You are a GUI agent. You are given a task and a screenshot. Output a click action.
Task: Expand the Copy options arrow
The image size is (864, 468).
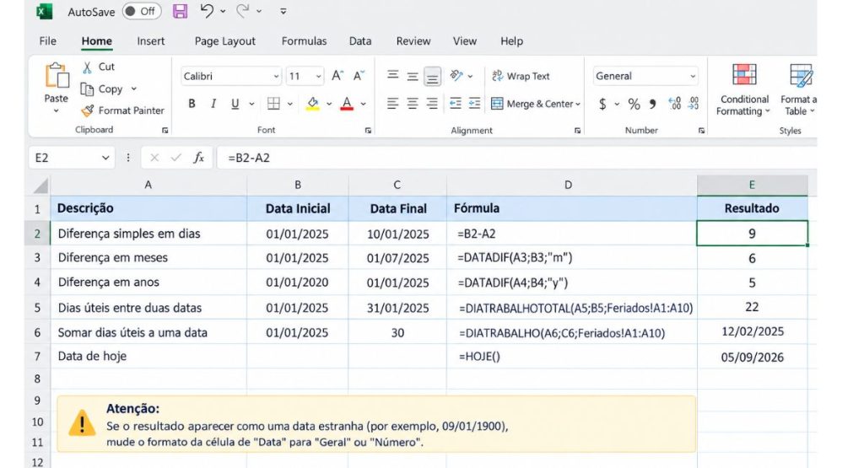tap(133, 89)
